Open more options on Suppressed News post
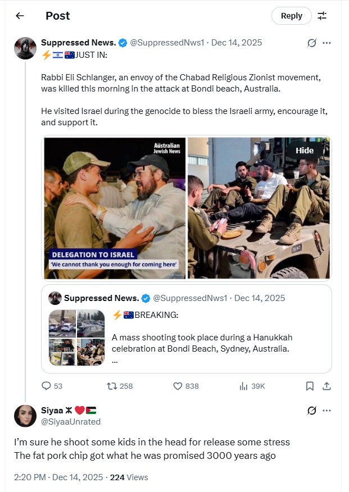 327,43
